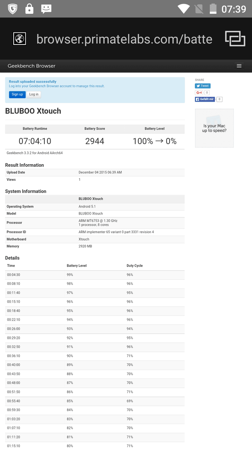Image resolution: width=252 pixels, height=449 pixels.
Task: Click the duty cycle 94% cell
Action: pyautogui.click(x=130, y=329)
